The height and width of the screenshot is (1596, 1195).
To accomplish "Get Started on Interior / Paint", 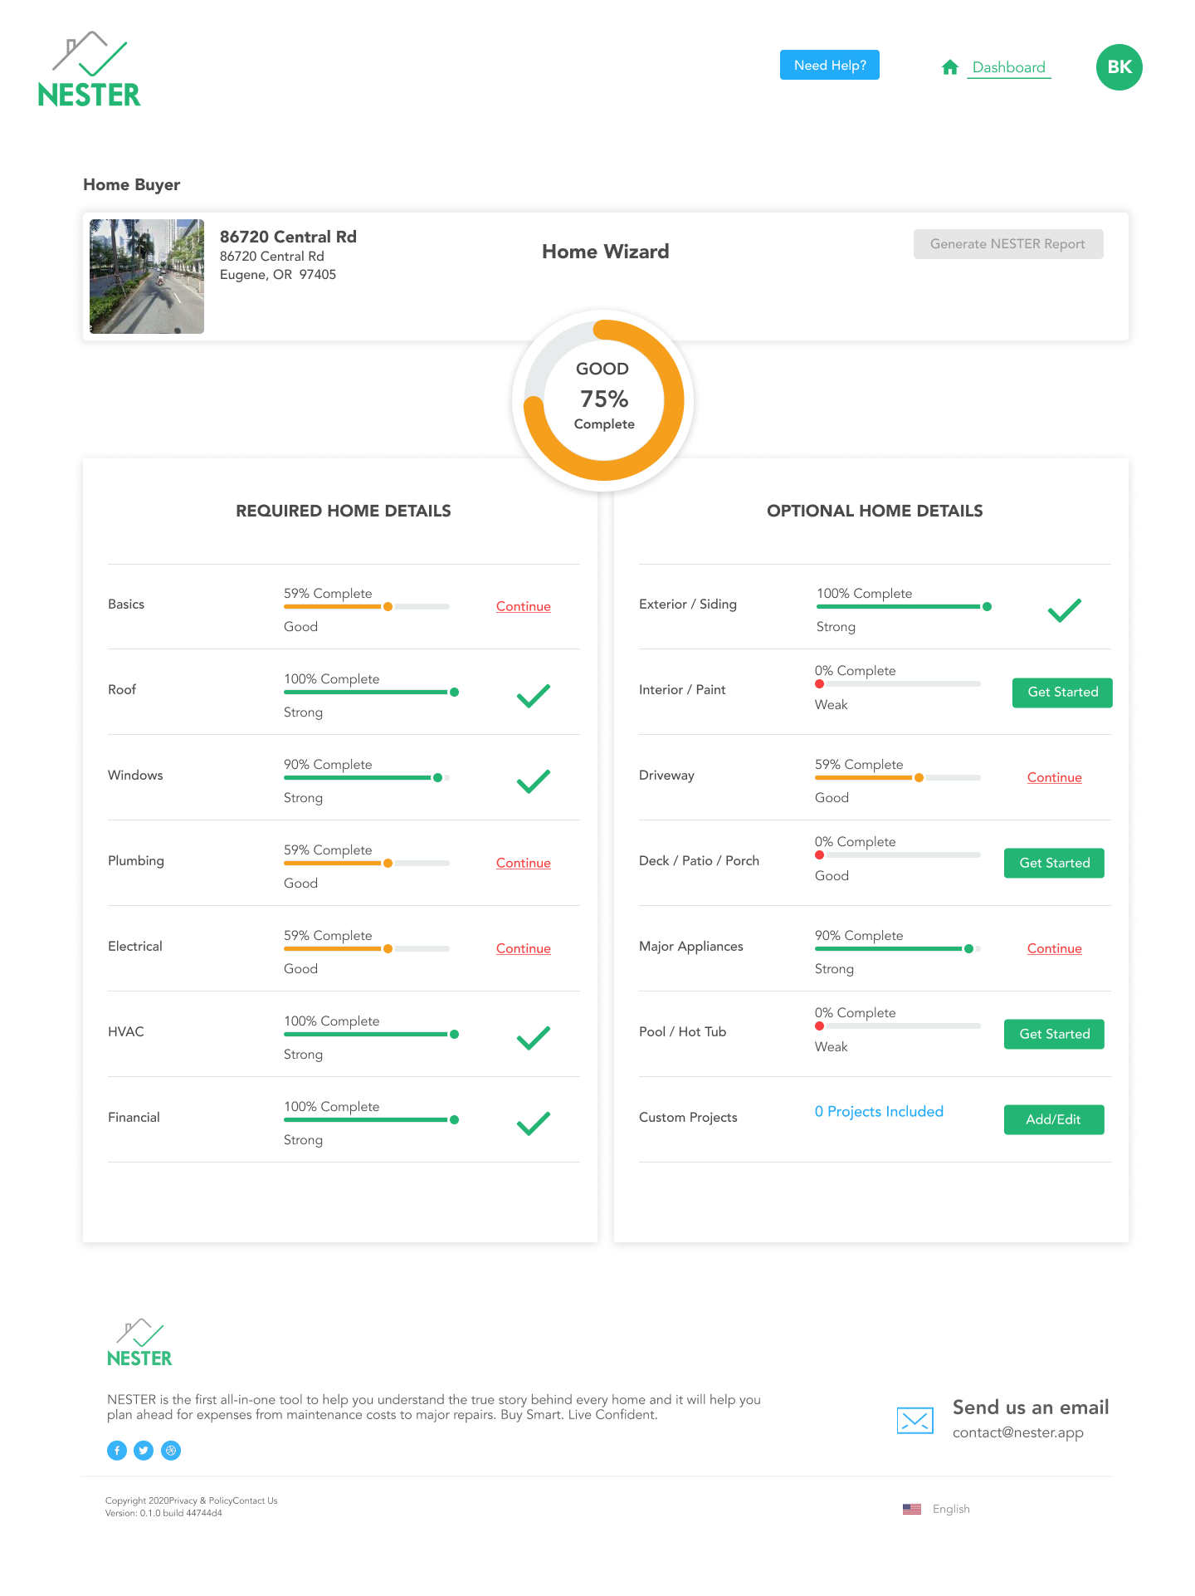I will pyautogui.click(x=1062, y=693).
